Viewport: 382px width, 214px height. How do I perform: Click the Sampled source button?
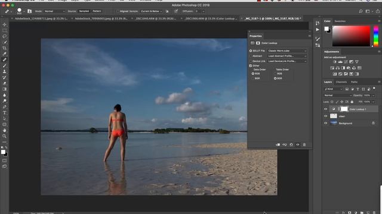tap(84, 11)
